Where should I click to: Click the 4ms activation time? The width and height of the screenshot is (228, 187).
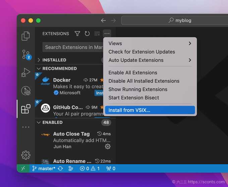point(104,134)
